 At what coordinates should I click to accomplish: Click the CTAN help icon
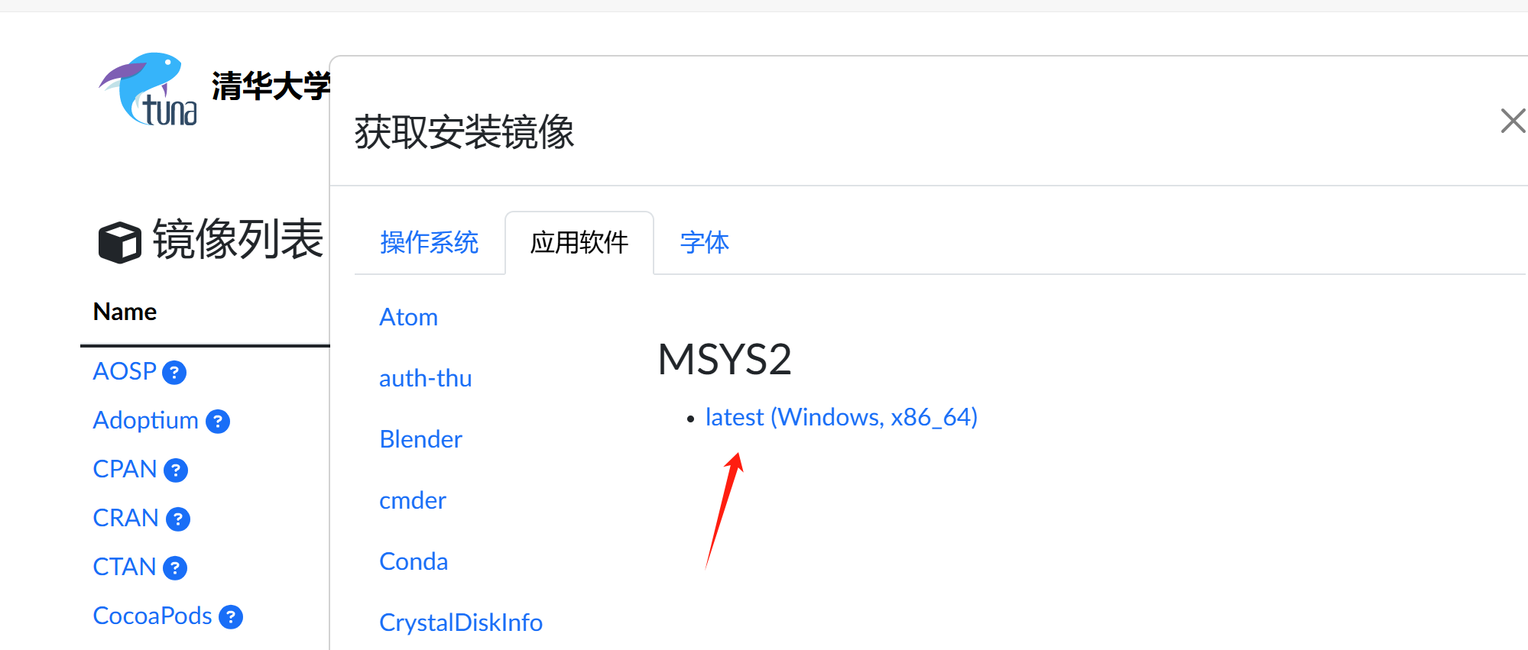point(175,568)
